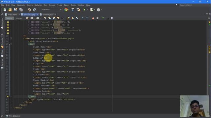Stop macro recording square icon
This screenshot has height=118, width=211.
pos(98,18)
